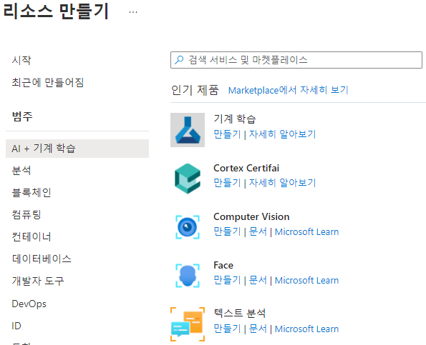Open Microsoft Learn link under Computer Vision

(x=306, y=231)
